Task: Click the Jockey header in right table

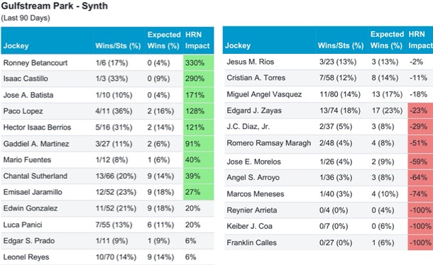Action: [238, 45]
